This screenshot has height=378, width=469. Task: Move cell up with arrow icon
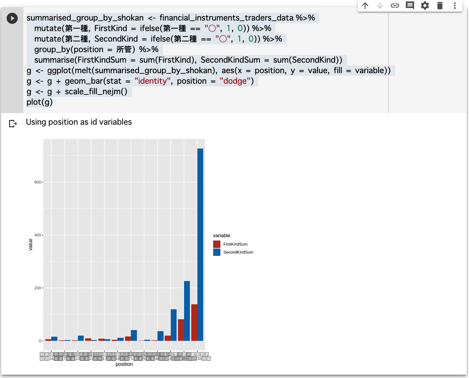[365, 6]
